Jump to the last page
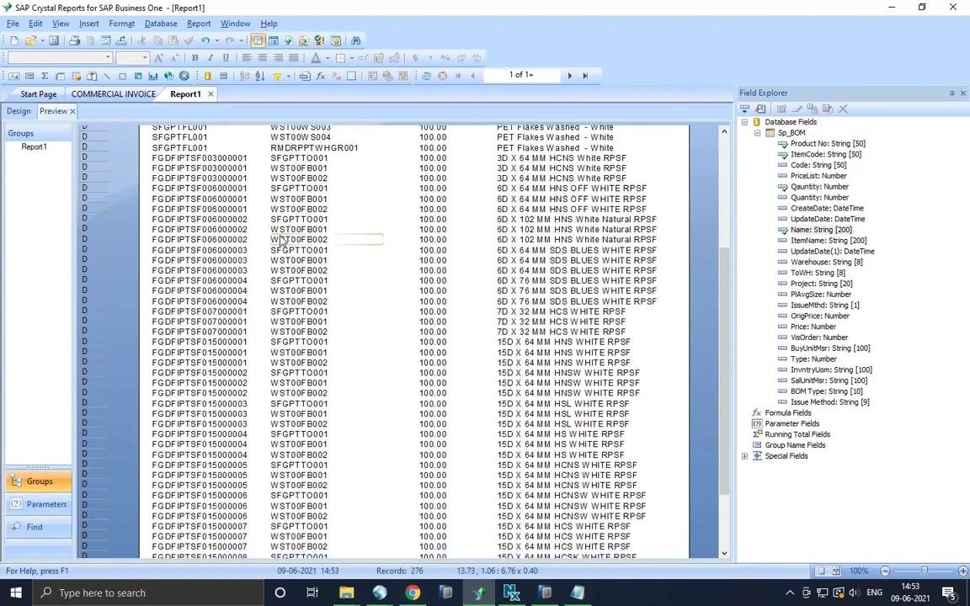Screen dimensions: 970x606 585,76
